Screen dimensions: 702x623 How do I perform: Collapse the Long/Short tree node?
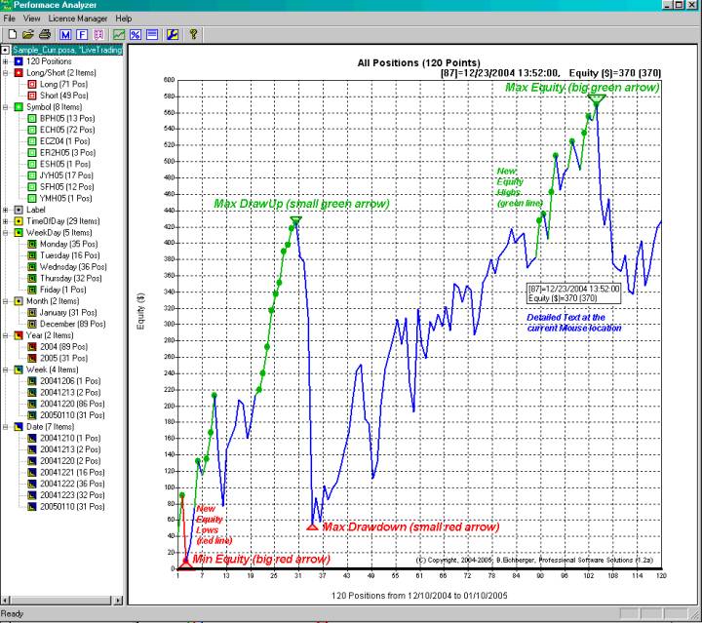pyautogui.click(x=6, y=72)
